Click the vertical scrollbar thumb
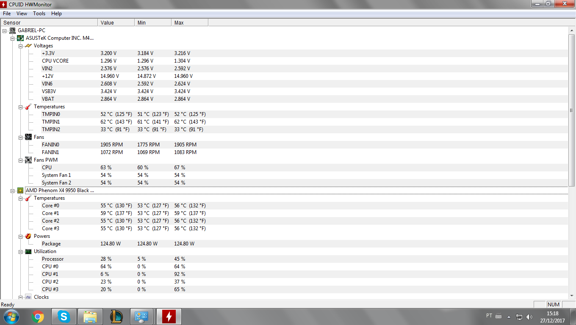 pyautogui.click(x=572, y=110)
